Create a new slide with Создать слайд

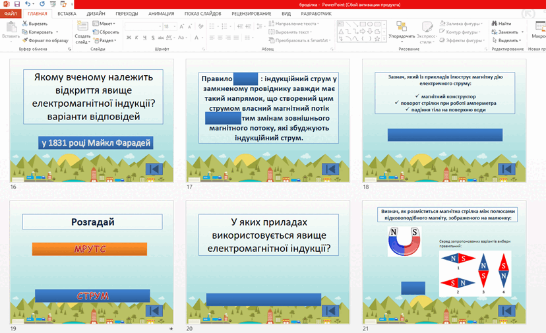click(82, 32)
